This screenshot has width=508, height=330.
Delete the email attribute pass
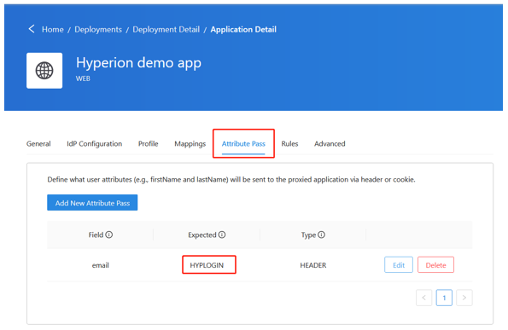tap(435, 265)
